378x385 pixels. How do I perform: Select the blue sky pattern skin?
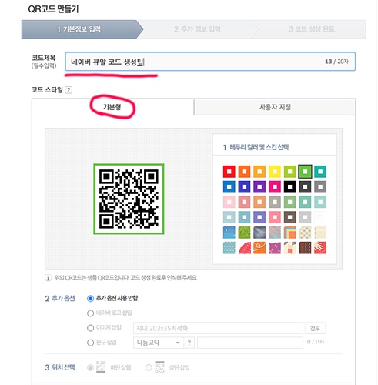[x=229, y=233]
